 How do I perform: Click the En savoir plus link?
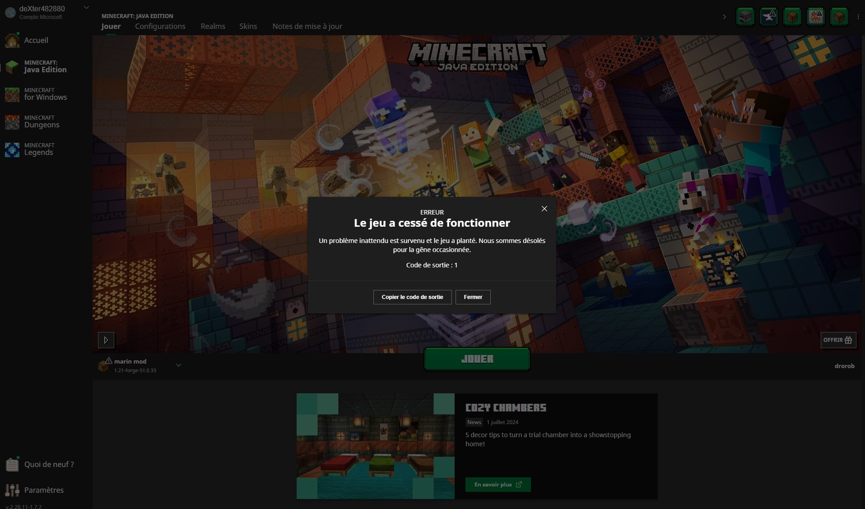point(498,485)
